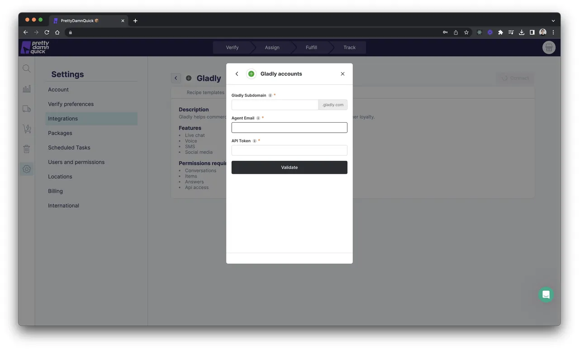Open the media control playlist icon
The image size is (579, 350).
(x=511, y=32)
